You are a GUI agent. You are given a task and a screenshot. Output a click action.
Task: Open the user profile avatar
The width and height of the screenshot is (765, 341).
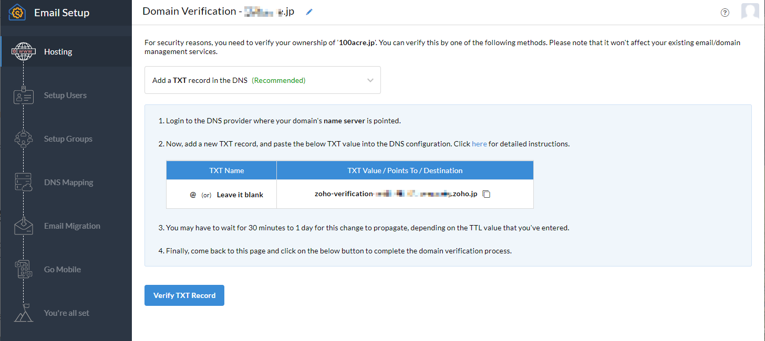[x=750, y=11]
